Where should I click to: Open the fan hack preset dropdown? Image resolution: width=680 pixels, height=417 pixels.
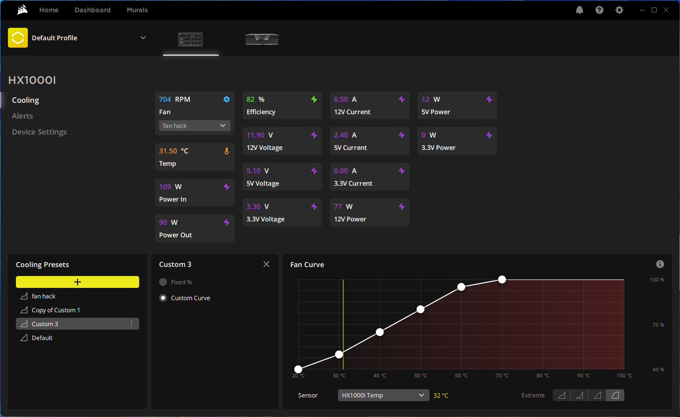(195, 126)
